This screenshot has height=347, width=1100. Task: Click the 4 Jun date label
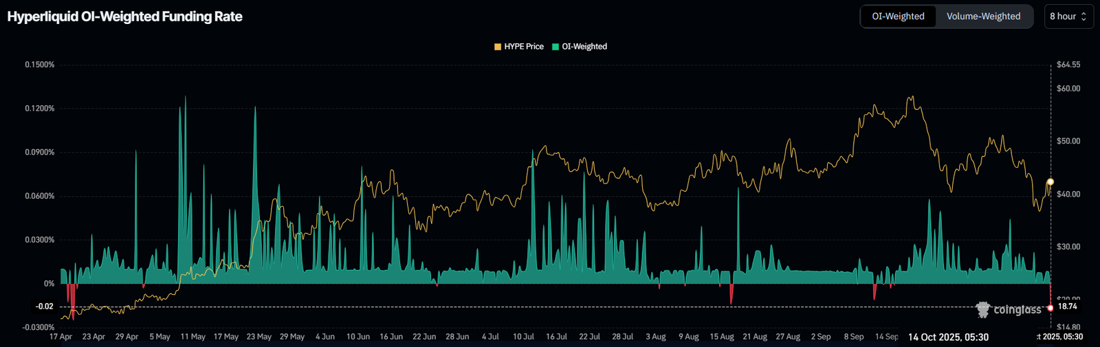tap(325, 337)
